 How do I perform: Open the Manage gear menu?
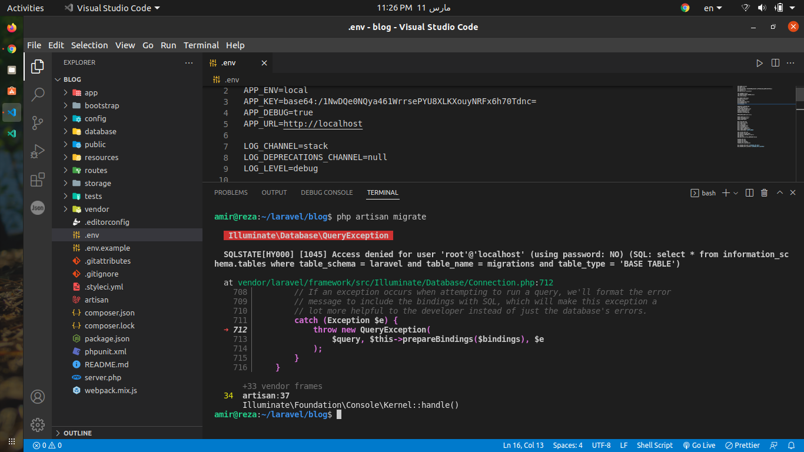(x=38, y=424)
